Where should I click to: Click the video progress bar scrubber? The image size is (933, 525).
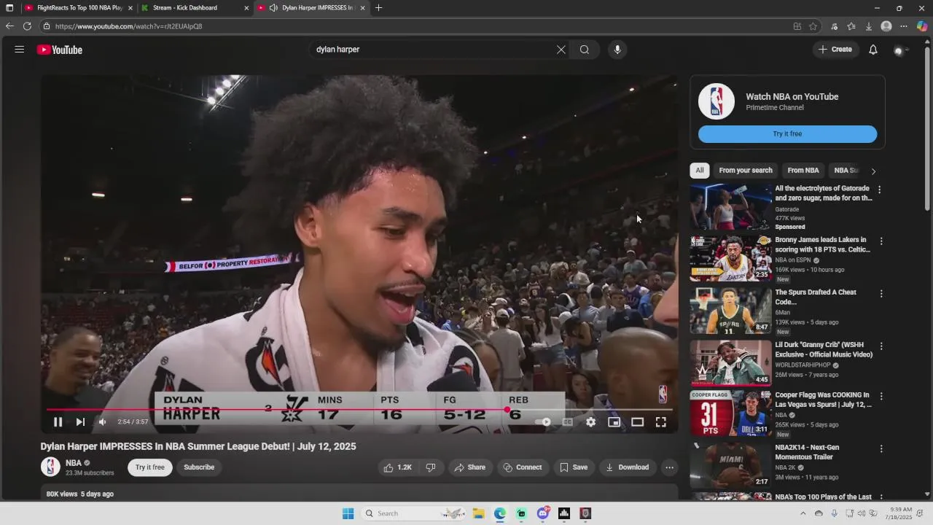pos(507,410)
